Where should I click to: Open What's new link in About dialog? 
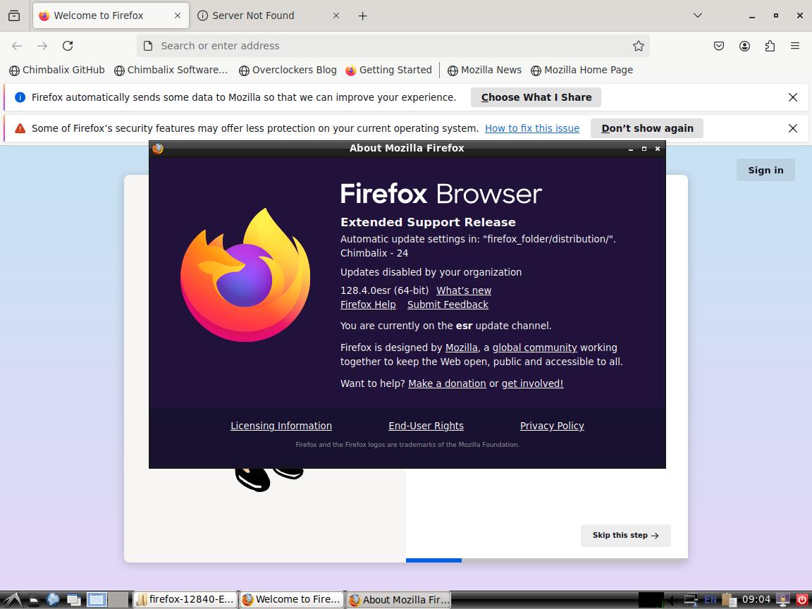click(x=464, y=290)
